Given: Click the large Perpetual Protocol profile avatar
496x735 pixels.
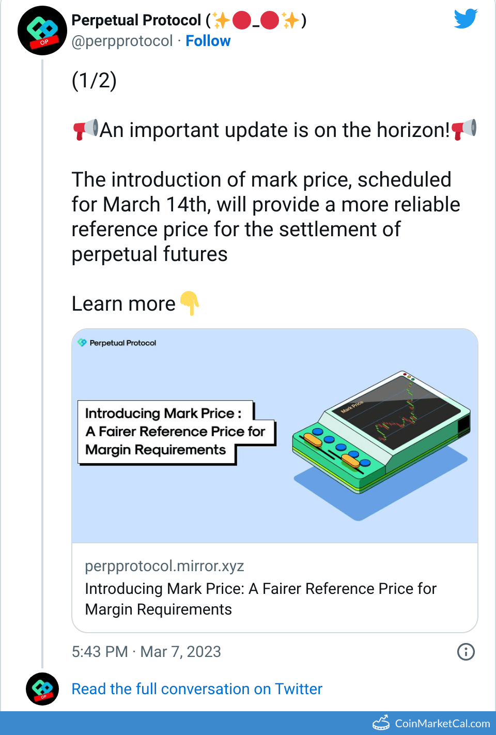Looking at the screenshot, I should [42, 30].
